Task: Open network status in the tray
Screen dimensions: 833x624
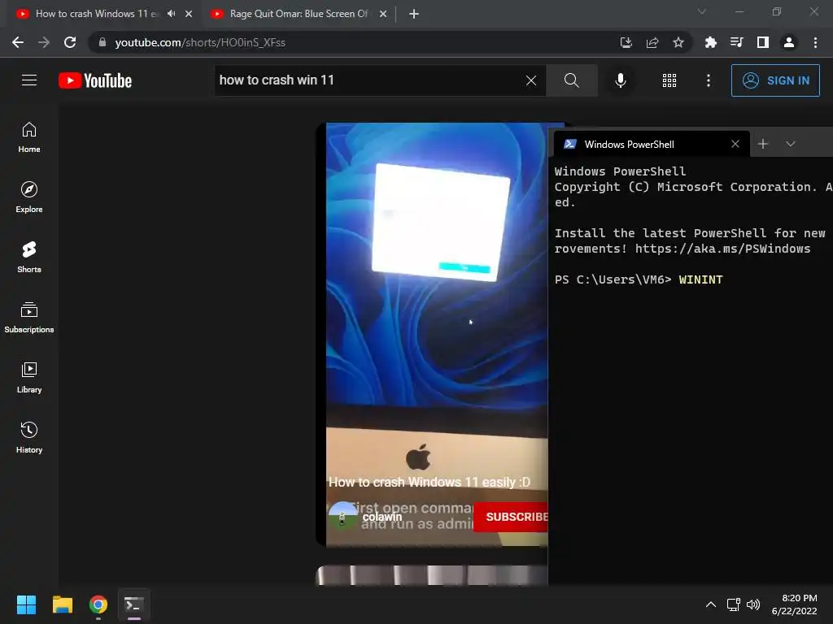Action: [x=734, y=604]
